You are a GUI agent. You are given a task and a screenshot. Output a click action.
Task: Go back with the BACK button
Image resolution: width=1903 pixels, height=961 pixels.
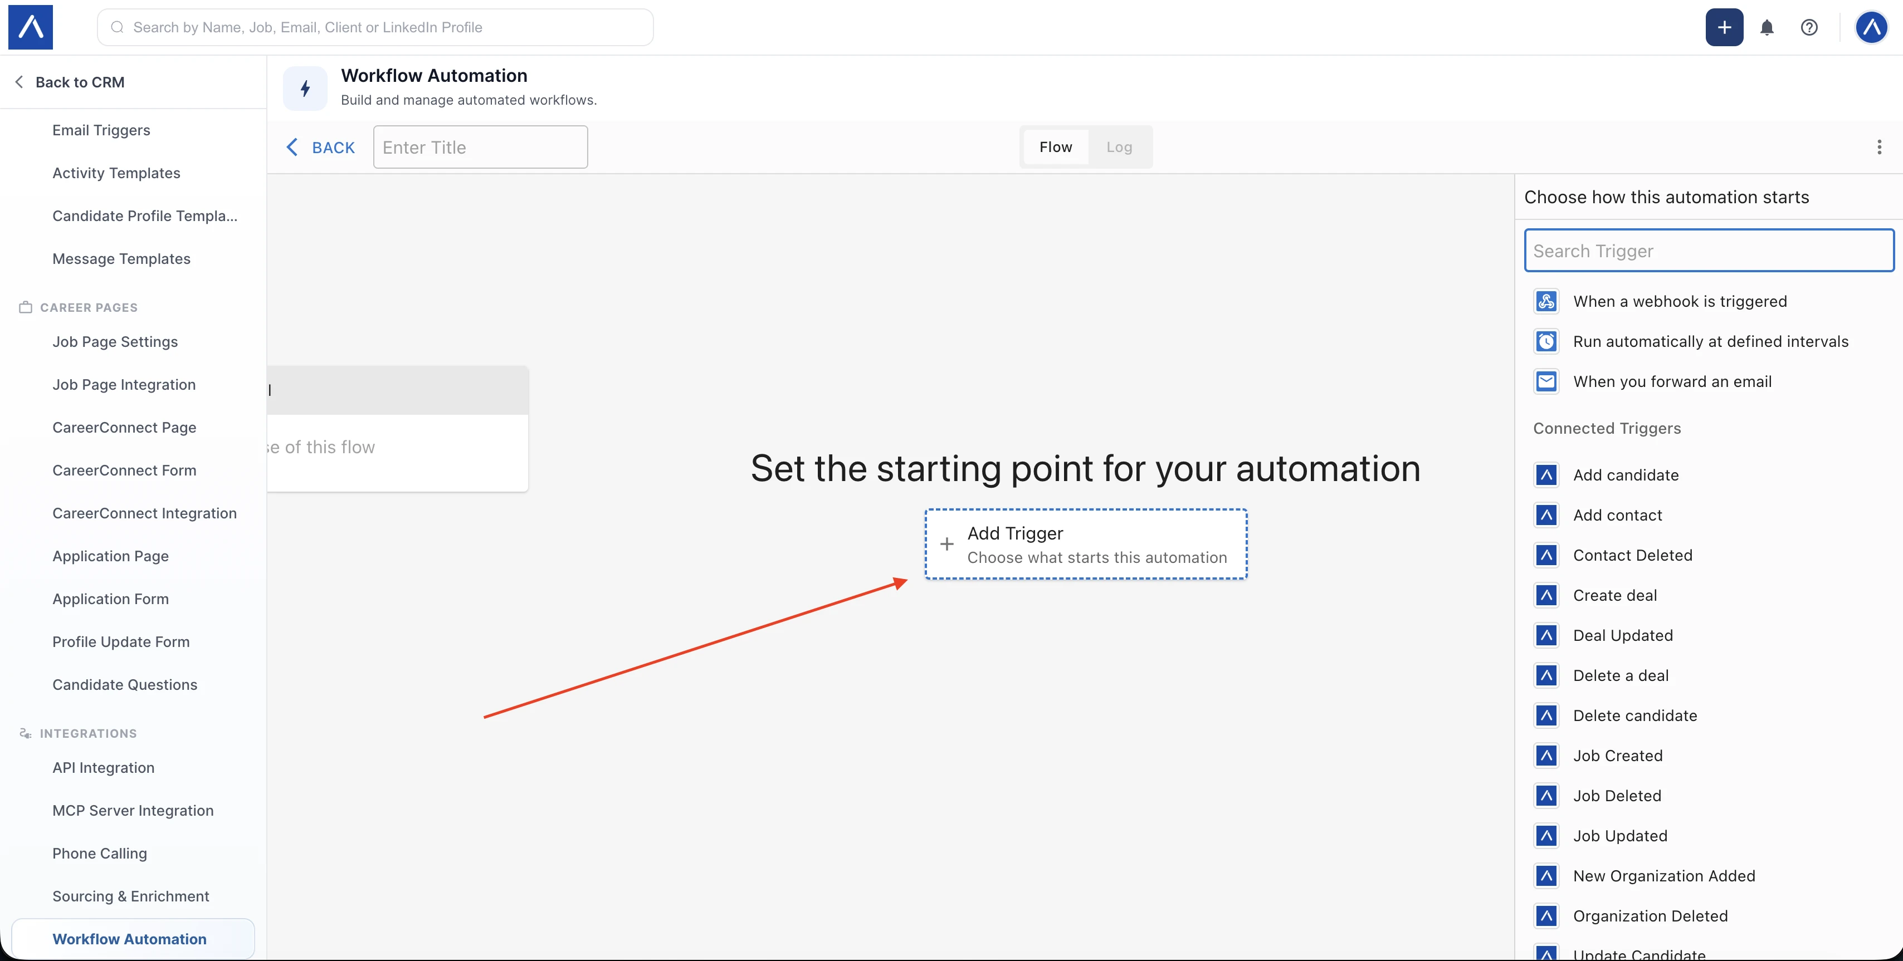[x=320, y=148]
